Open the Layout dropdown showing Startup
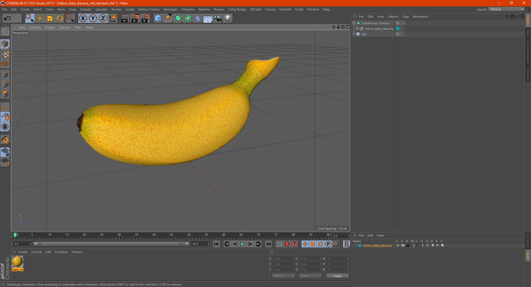 coord(507,9)
